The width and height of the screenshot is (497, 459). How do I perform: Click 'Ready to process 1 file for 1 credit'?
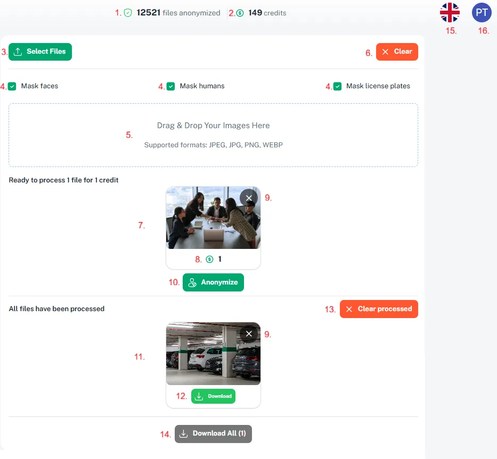tap(64, 180)
